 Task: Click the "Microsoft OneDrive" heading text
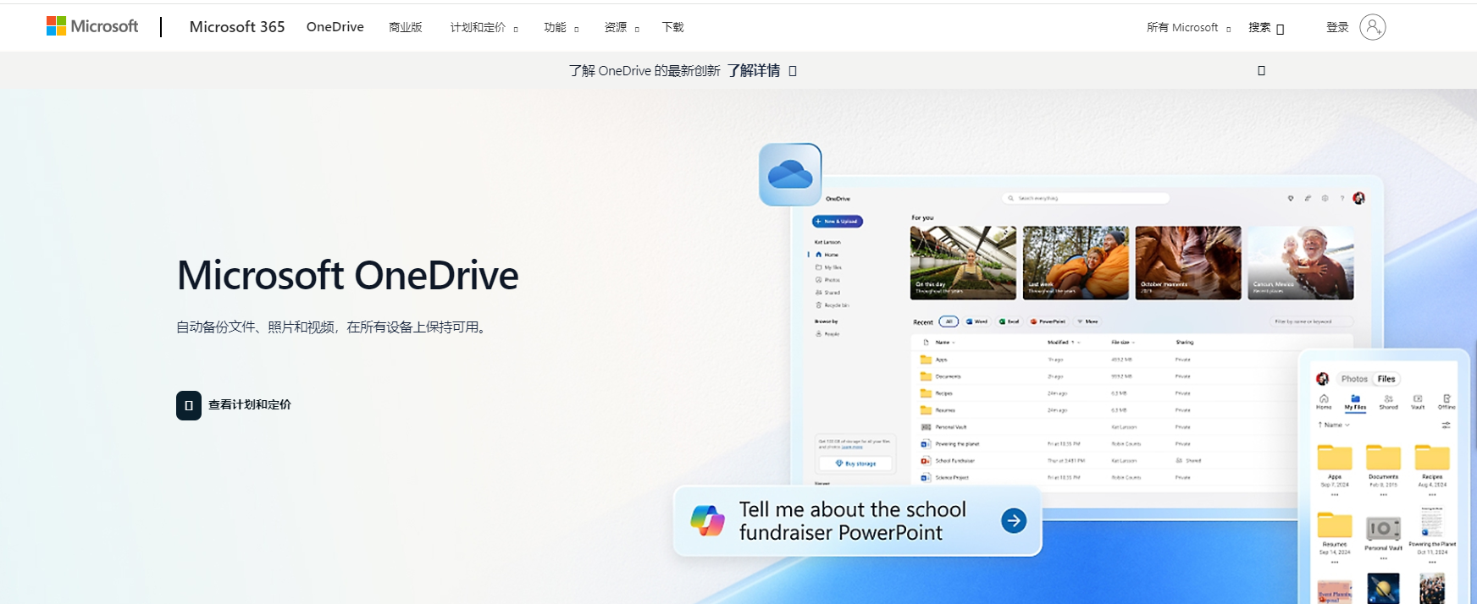coord(348,275)
